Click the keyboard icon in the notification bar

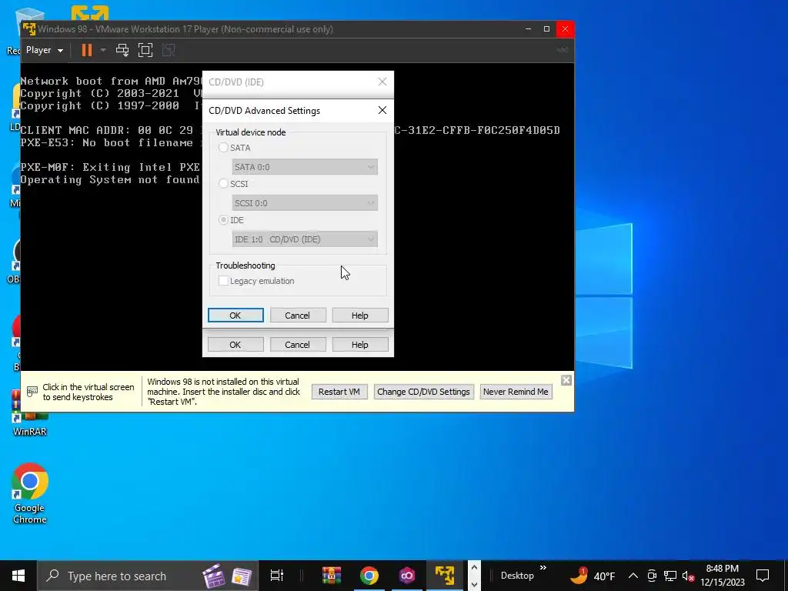click(x=32, y=391)
